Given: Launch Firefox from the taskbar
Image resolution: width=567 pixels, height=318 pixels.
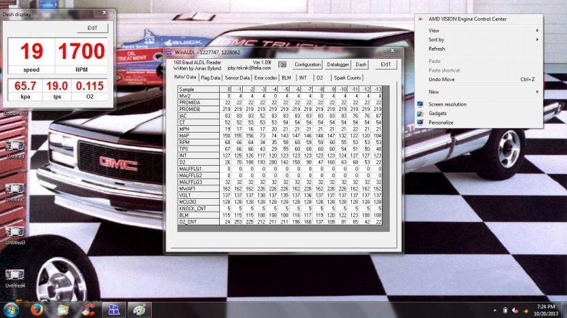Looking at the screenshot, I should 37,310.
